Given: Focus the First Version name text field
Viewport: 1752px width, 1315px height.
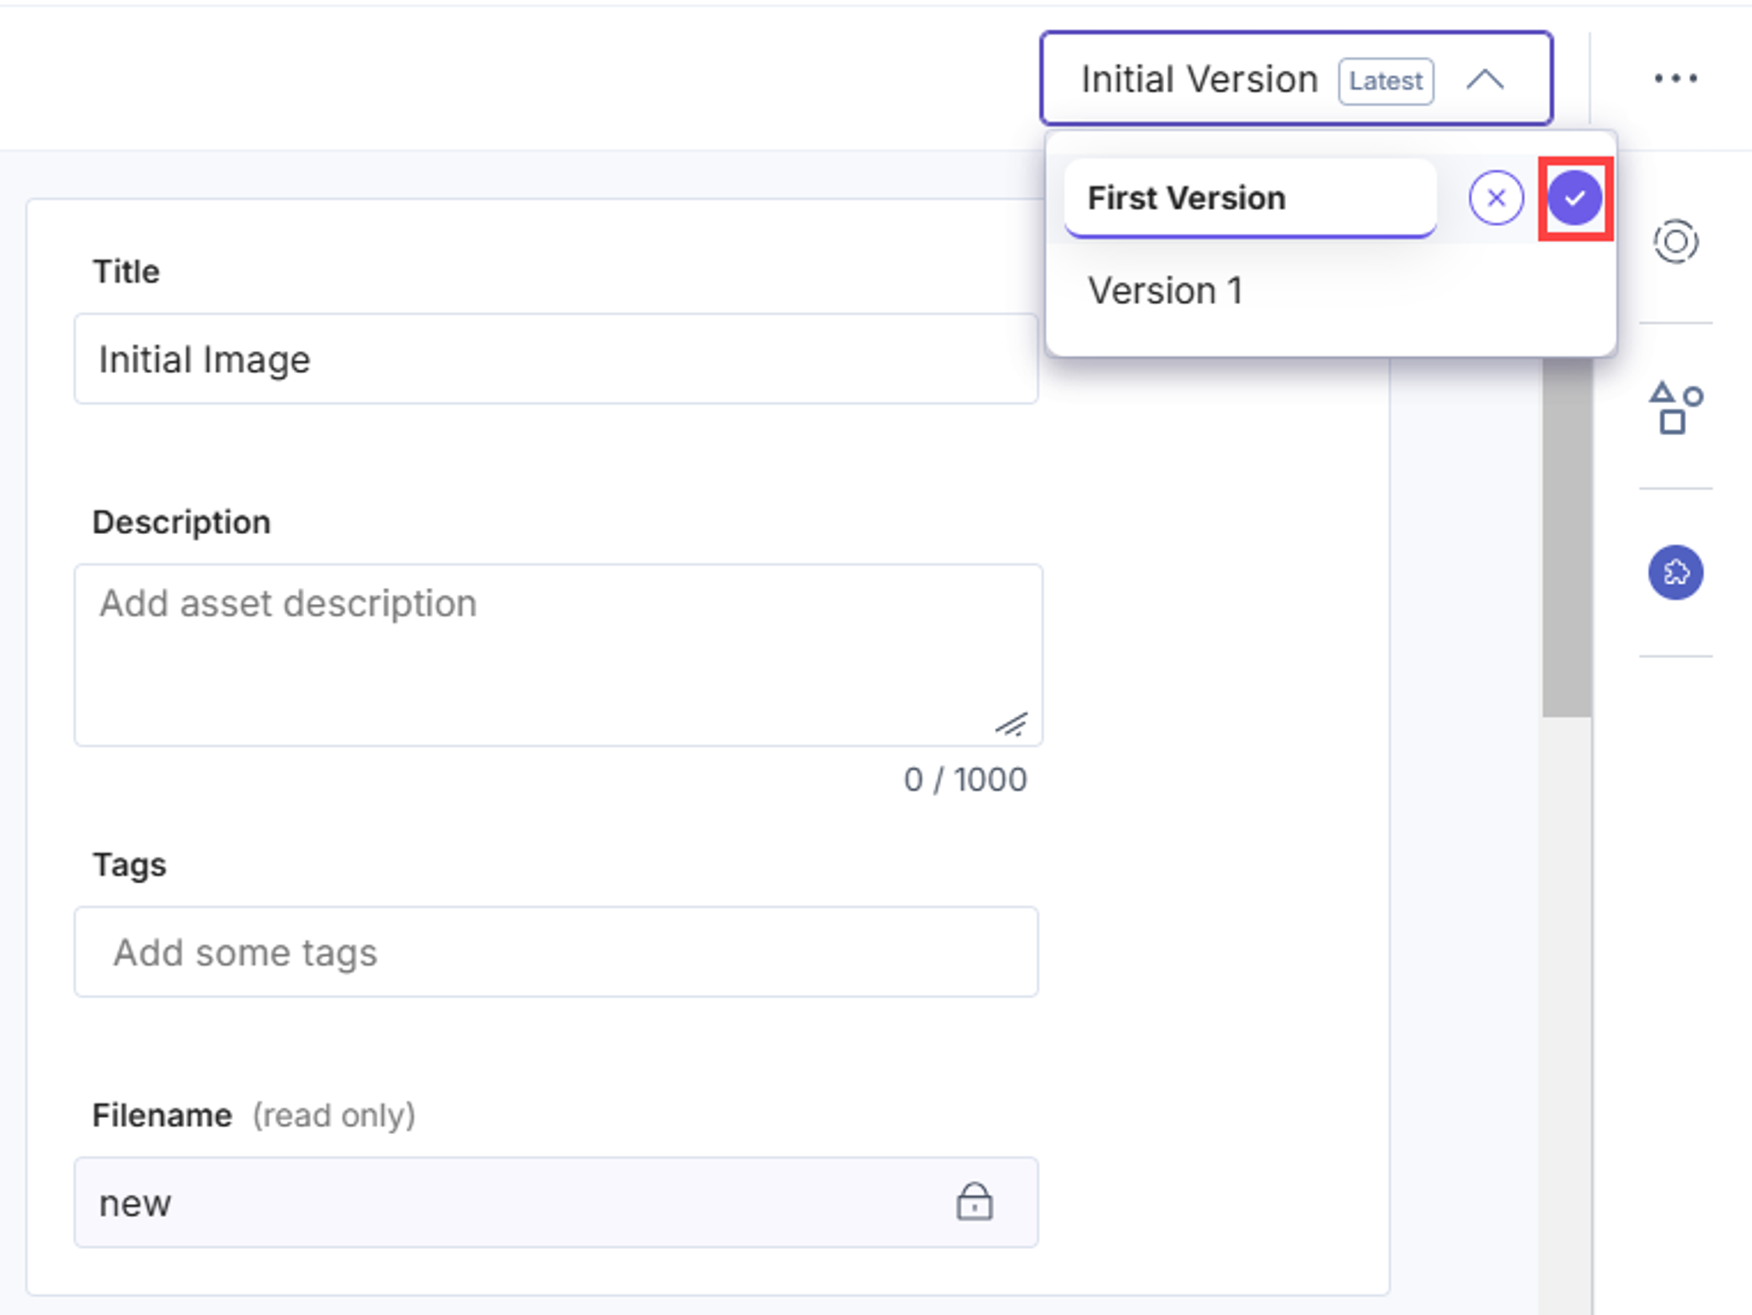Looking at the screenshot, I should point(1250,198).
